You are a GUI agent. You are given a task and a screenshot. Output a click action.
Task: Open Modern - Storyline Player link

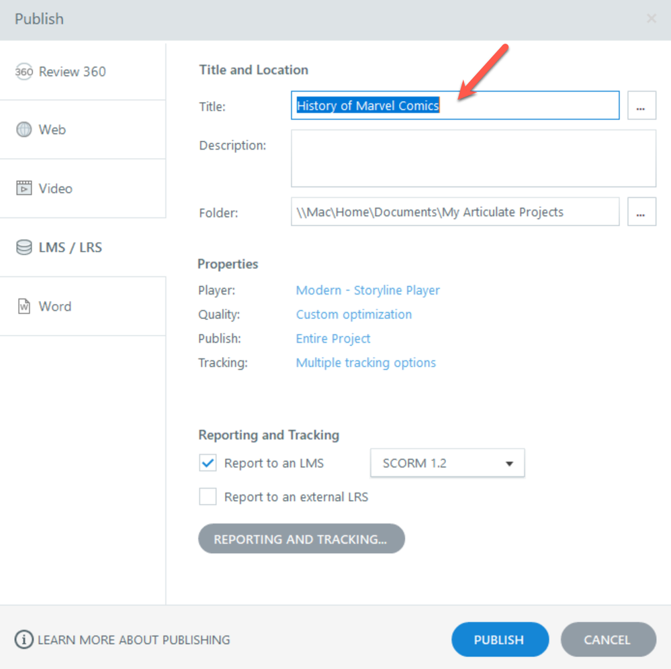click(x=368, y=291)
